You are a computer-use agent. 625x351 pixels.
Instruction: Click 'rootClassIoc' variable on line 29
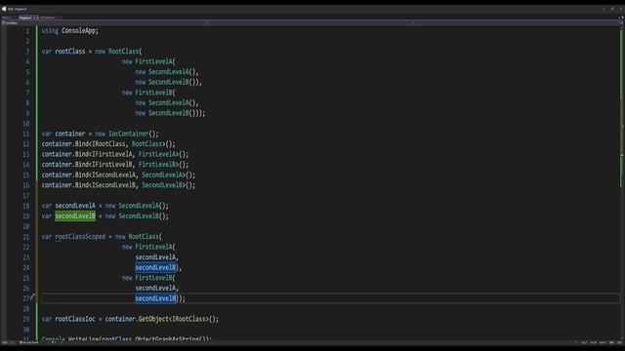click(x=75, y=319)
